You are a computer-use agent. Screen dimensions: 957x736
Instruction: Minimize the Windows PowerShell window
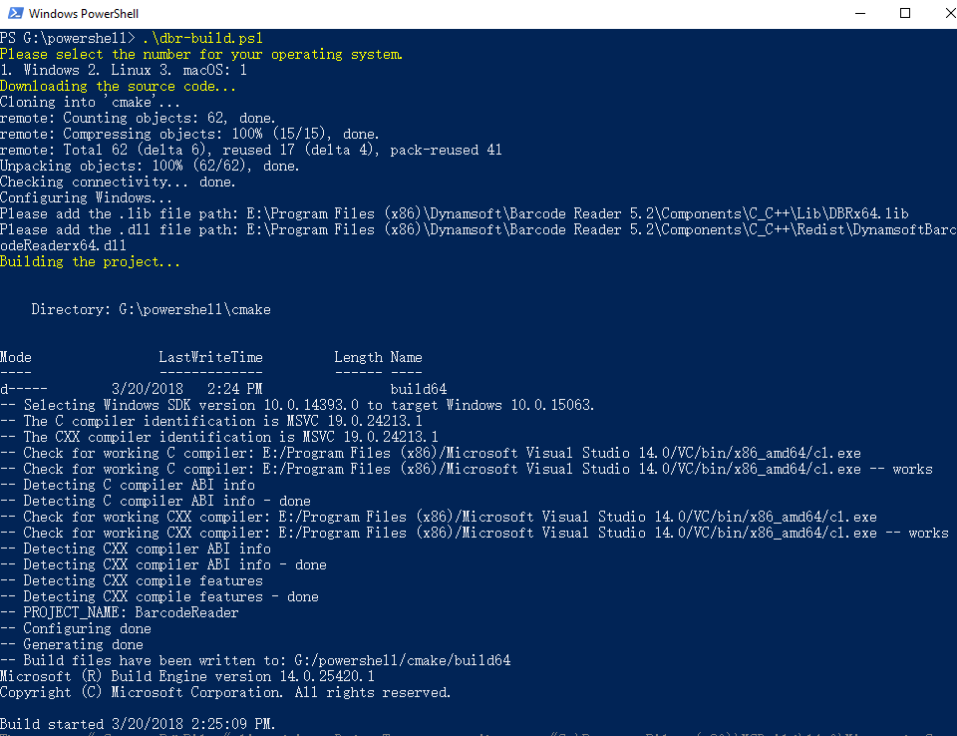click(x=859, y=14)
